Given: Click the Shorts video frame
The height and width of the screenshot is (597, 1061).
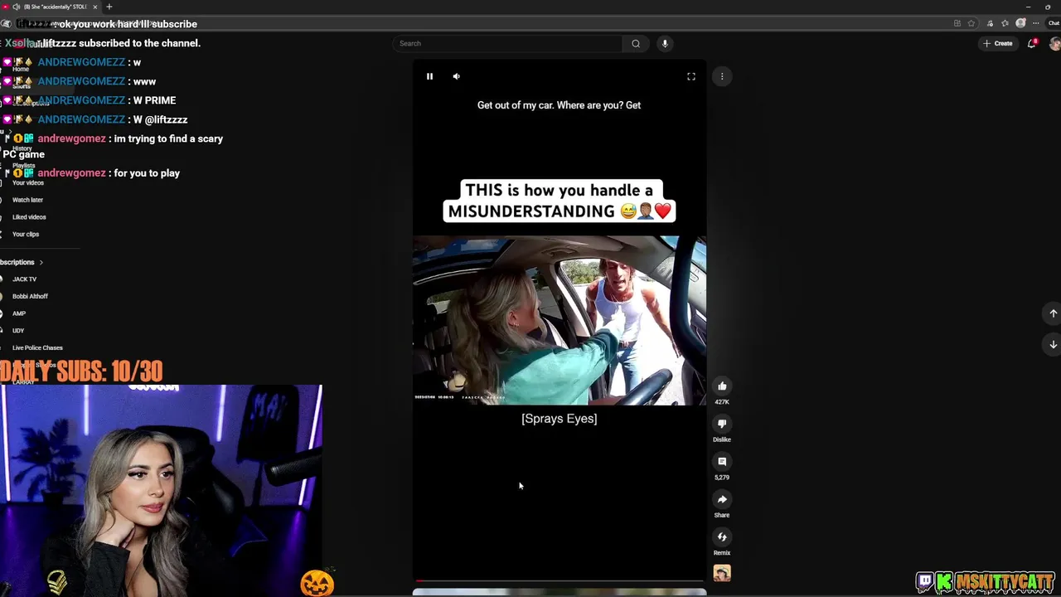Looking at the screenshot, I should tap(560, 321).
